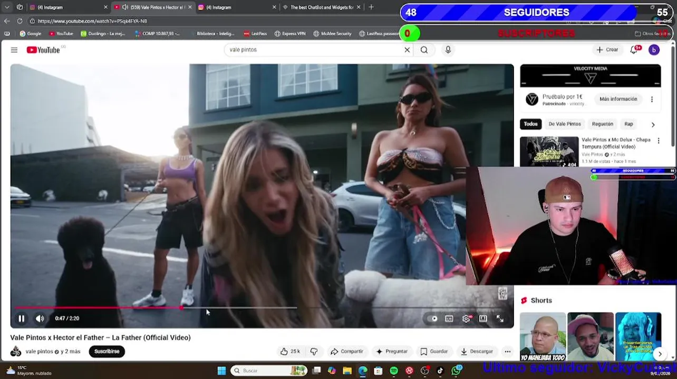Subscribe with the Suscribirse button
This screenshot has height=379, width=677.
pyautogui.click(x=107, y=351)
